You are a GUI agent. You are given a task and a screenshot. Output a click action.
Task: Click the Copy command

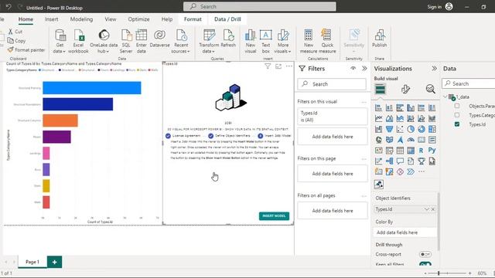(x=17, y=41)
